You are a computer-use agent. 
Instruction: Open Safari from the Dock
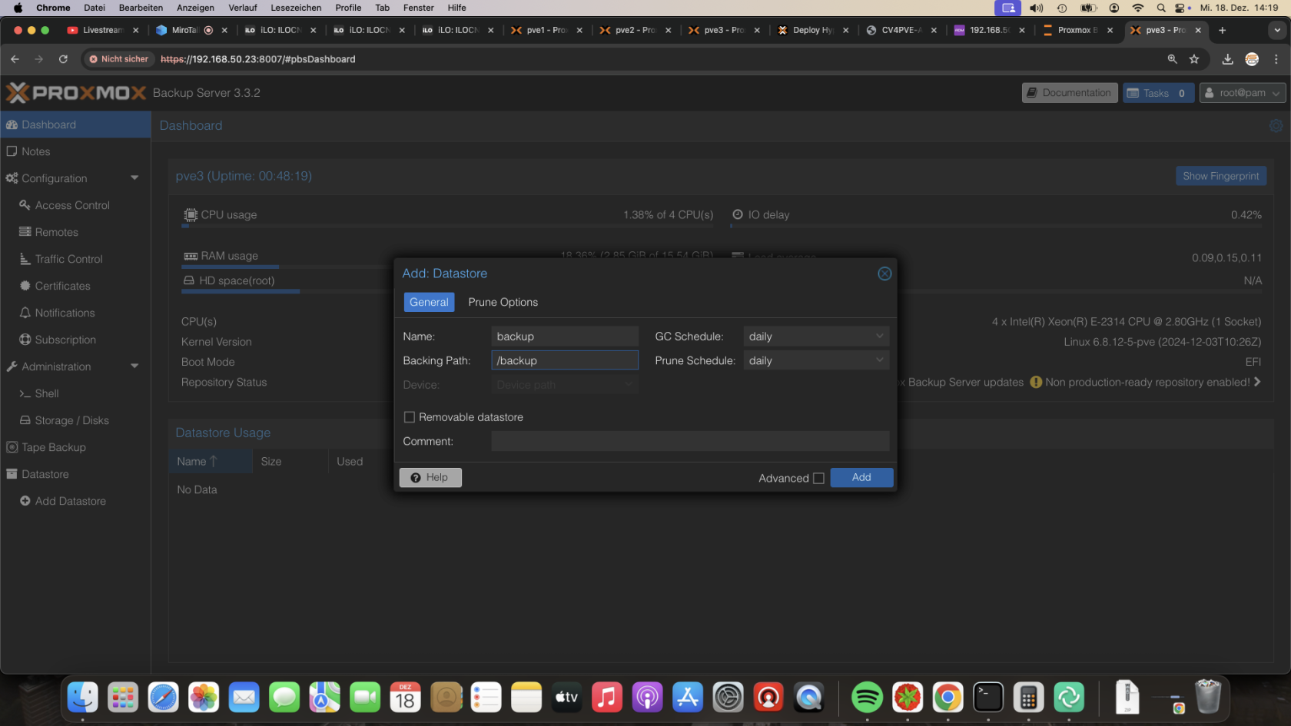pos(163,698)
